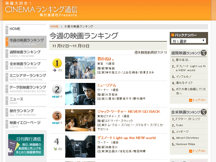Open the 君の名は。 movie title link
The image size is (216, 162).
click(x=106, y=59)
